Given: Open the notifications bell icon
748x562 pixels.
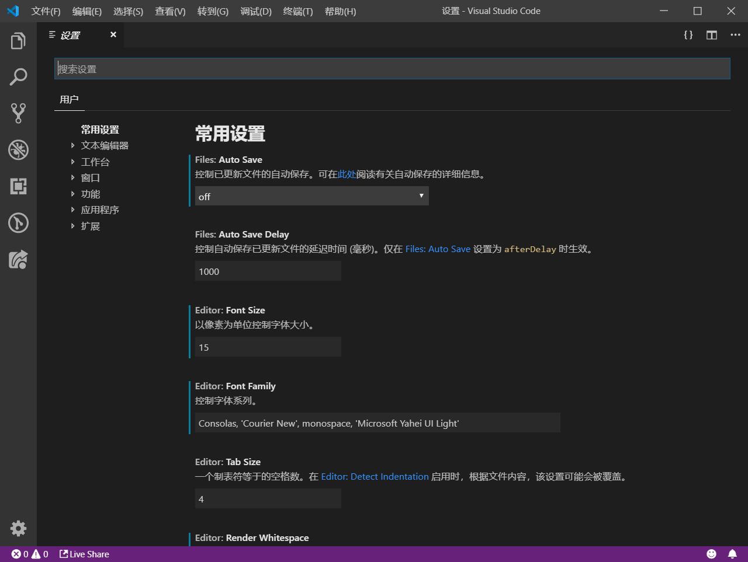Looking at the screenshot, I should (x=732, y=554).
